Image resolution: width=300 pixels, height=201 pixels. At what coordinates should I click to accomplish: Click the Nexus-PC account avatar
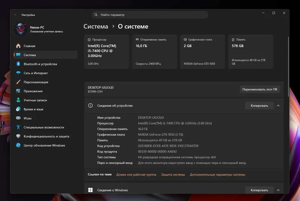pyautogui.click(x=21, y=29)
